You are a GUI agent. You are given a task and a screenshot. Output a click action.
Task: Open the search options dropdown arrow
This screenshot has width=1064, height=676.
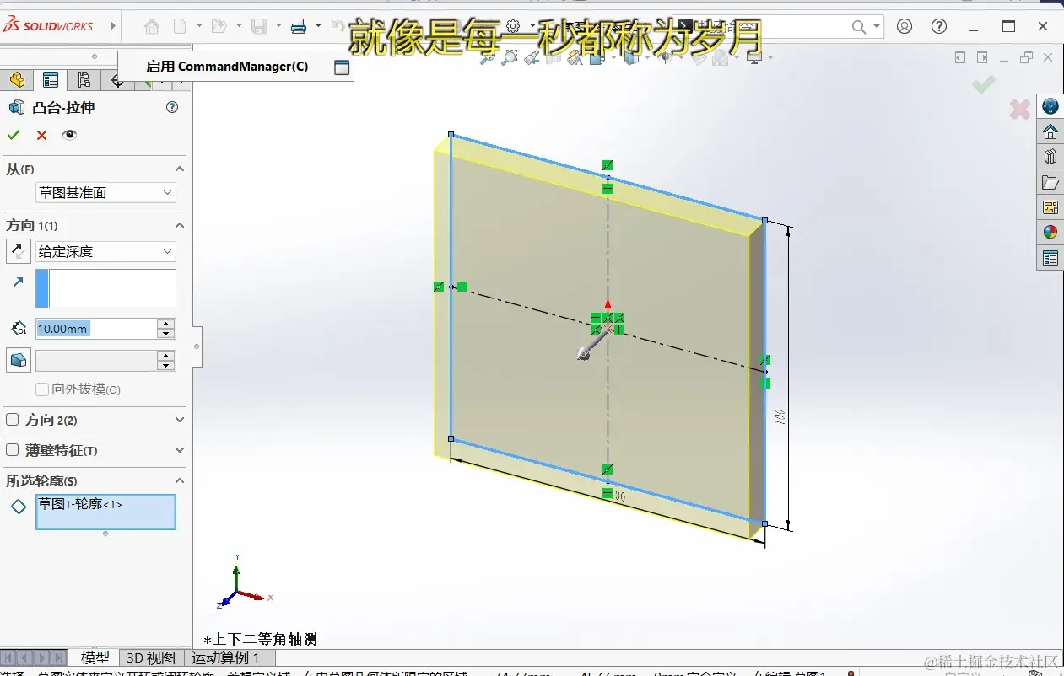point(878,27)
